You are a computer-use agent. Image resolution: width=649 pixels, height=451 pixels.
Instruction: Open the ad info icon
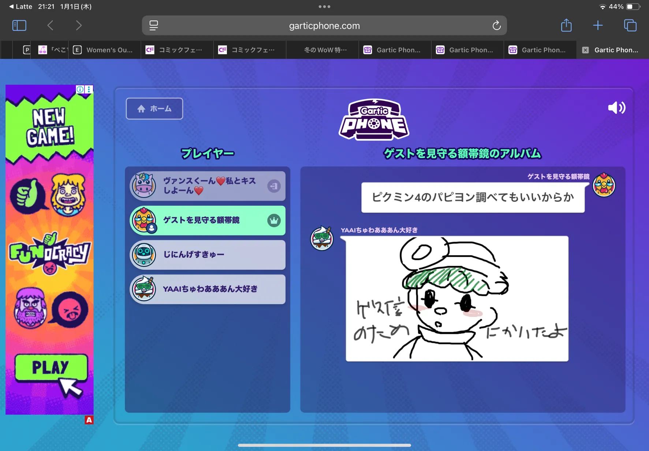80,89
